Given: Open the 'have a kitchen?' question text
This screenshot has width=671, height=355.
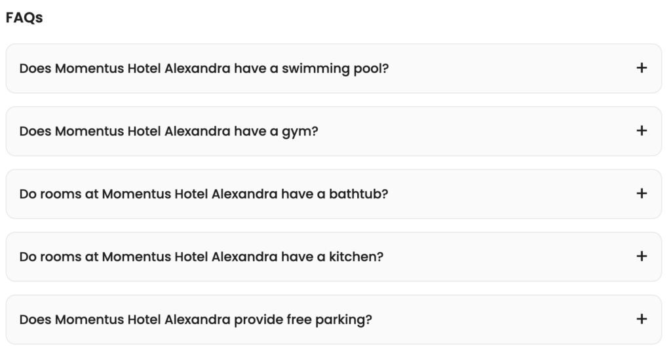Looking at the screenshot, I should tap(201, 257).
